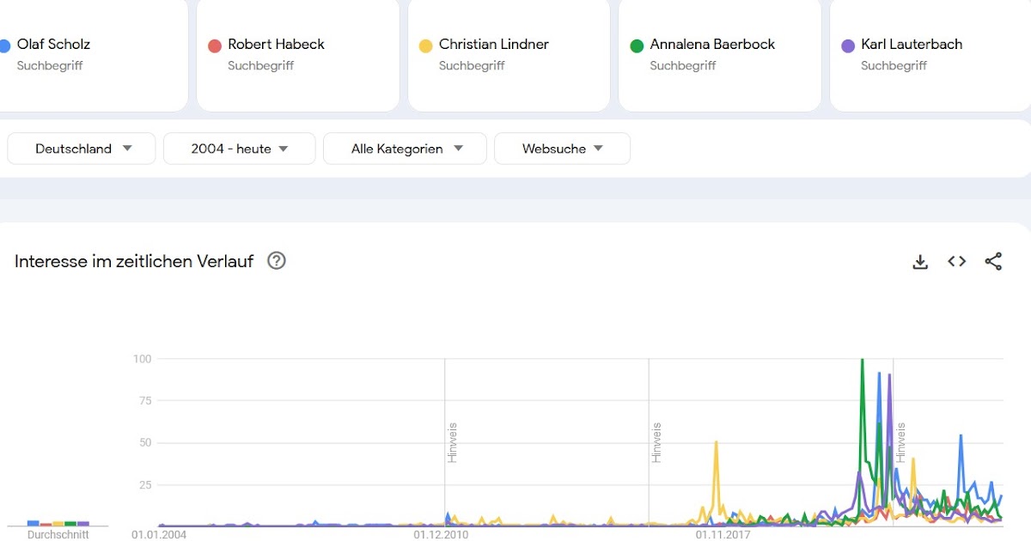This screenshot has width=1031, height=541.
Task: Edit the Olaf Scholz search term
Action: pos(53,45)
